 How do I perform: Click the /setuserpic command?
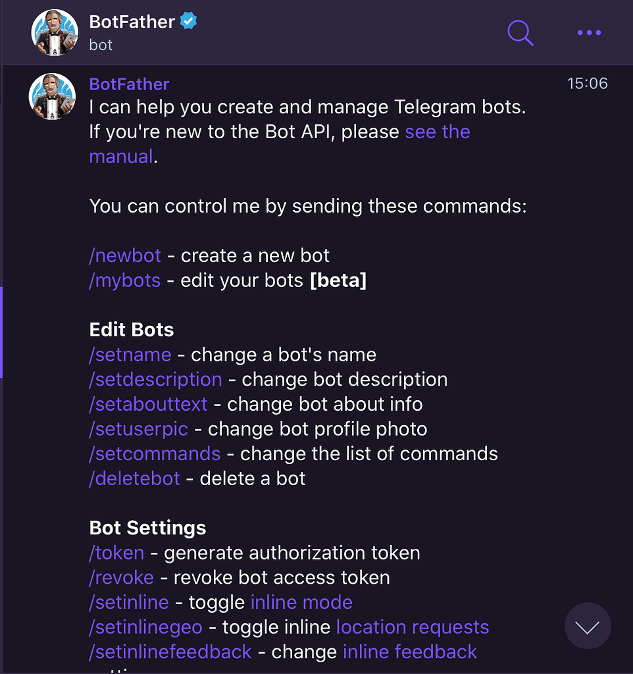click(x=138, y=429)
